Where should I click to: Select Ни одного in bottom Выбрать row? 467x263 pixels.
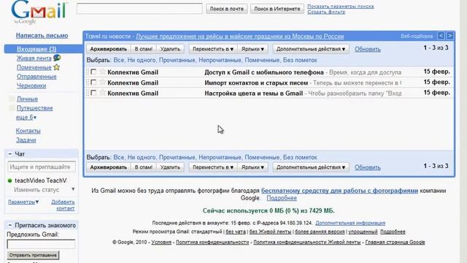click(x=142, y=157)
